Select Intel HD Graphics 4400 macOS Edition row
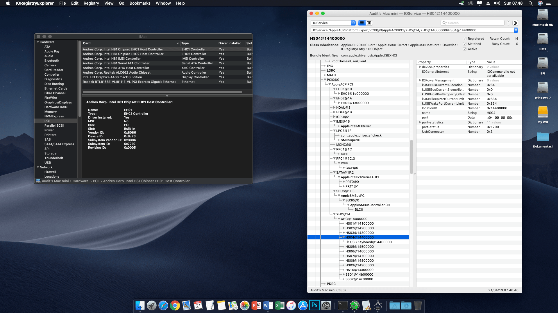 tap(167, 77)
